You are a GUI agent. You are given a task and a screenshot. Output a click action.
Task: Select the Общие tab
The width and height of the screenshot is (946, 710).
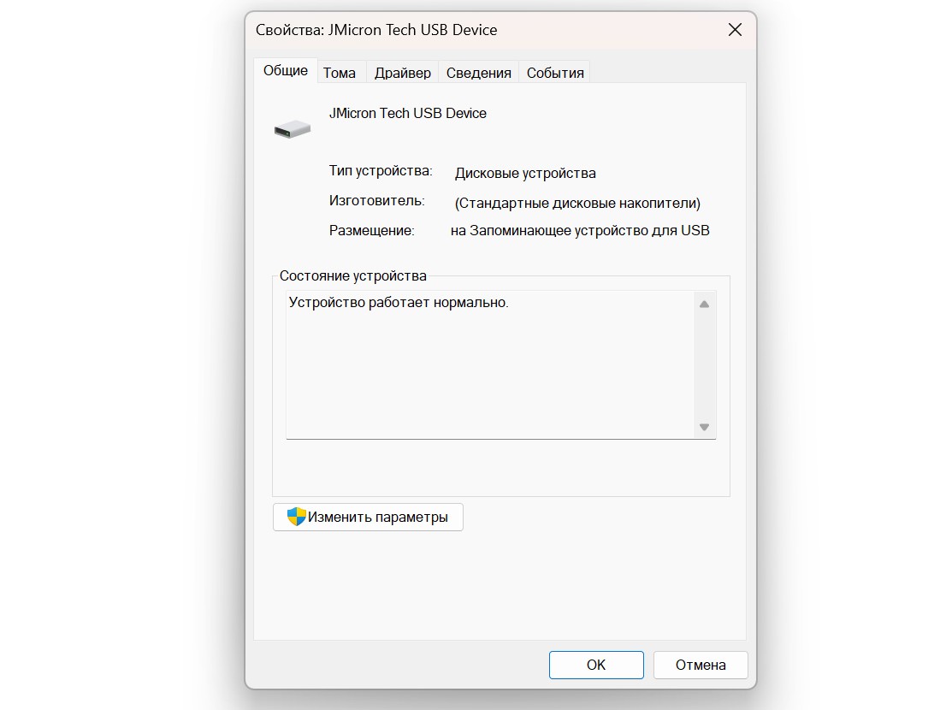tap(286, 71)
